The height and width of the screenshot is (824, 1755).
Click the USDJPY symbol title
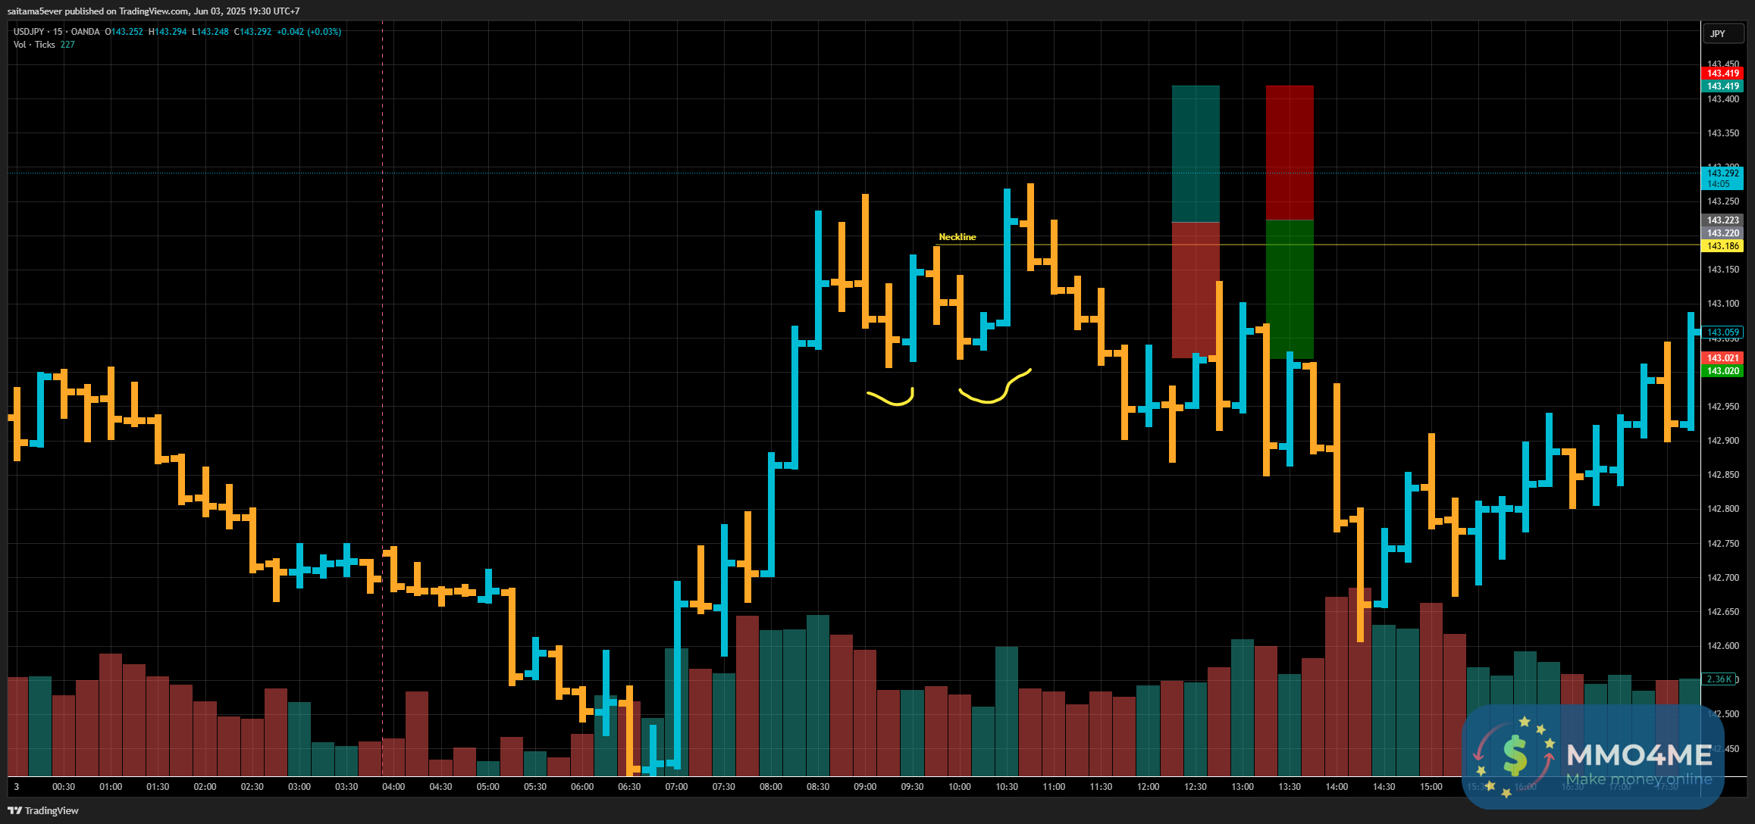tap(29, 32)
